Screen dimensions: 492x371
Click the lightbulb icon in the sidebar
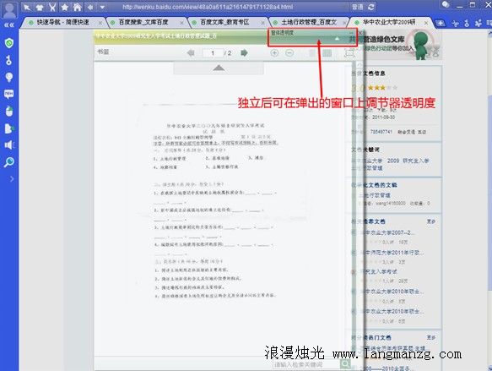9,77
